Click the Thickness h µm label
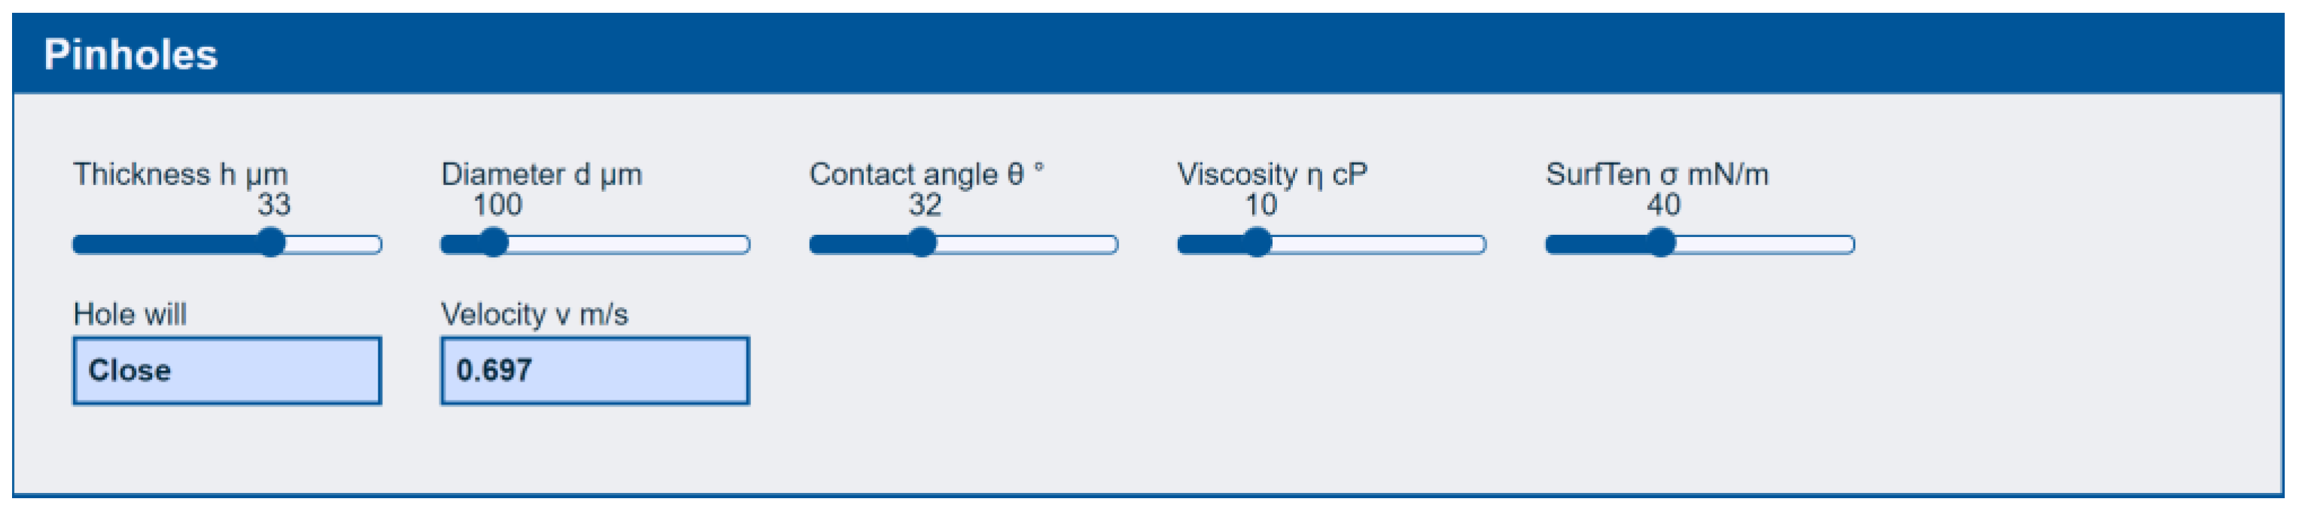 (181, 174)
